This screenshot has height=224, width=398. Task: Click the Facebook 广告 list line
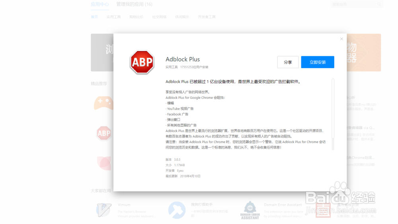(x=177, y=114)
